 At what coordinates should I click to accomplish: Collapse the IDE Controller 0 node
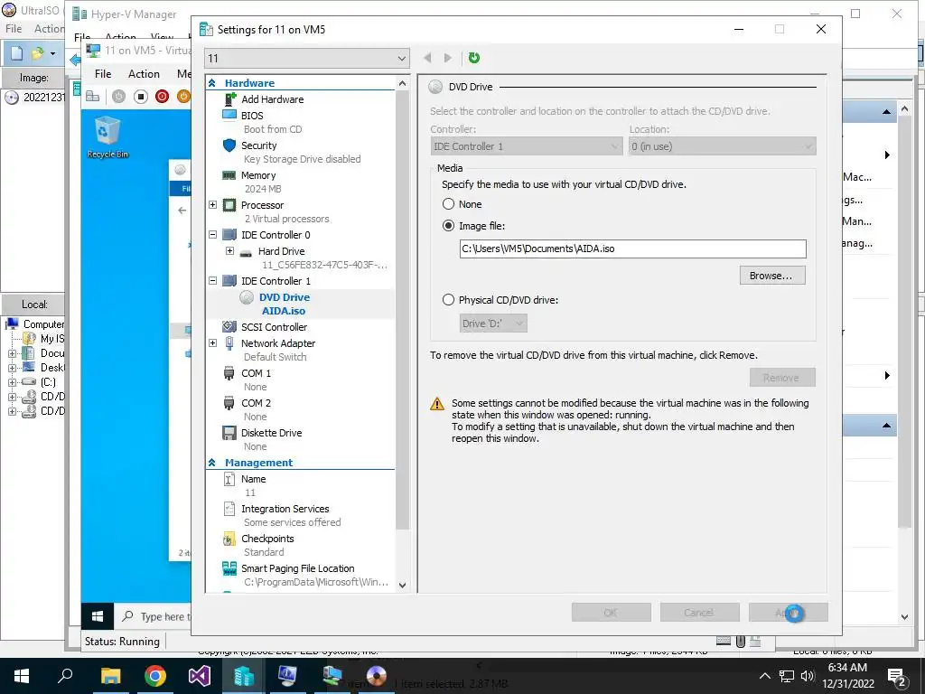[213, 235]
